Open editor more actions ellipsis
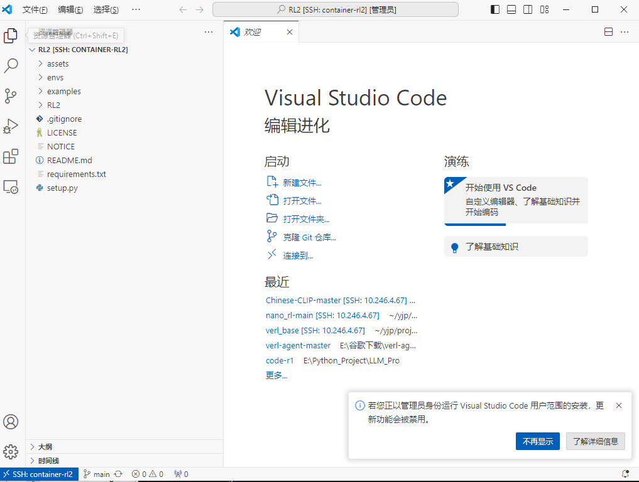Viewport: 639px width, 482px height. point(625,32)
